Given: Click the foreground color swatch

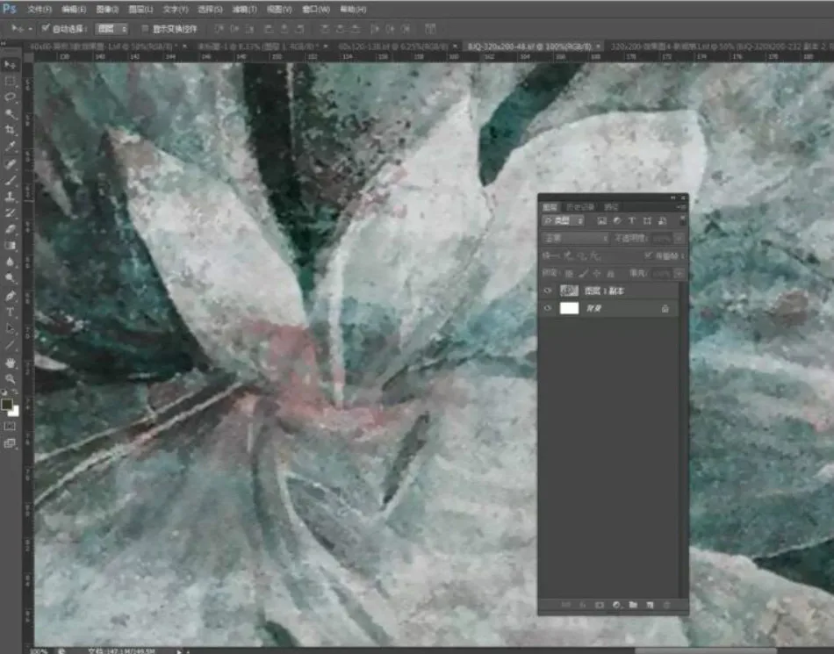Looking at the screenshot, I should click(x=7, y=404).
